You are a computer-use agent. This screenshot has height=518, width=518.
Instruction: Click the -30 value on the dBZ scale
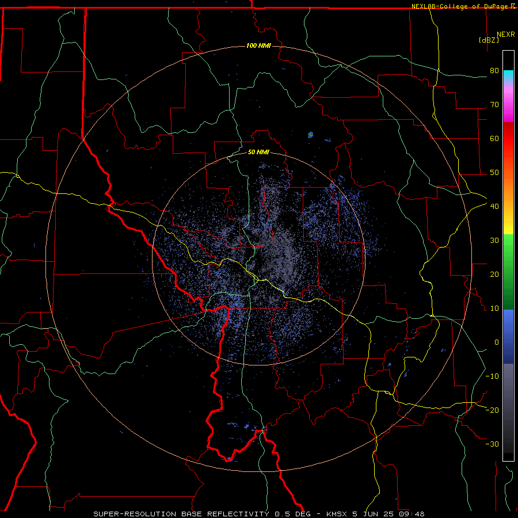492,444
